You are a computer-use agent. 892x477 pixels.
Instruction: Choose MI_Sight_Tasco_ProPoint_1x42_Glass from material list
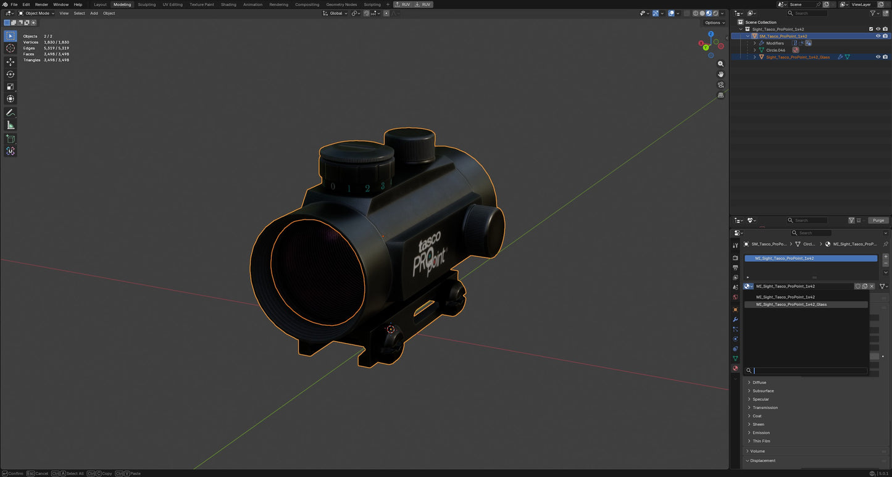(x=806, y=304)
